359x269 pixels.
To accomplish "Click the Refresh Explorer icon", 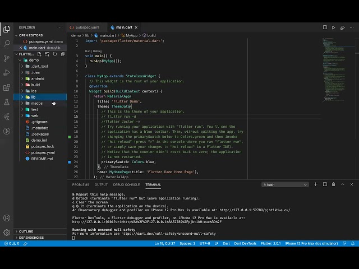I will click(x=55, y=54).
